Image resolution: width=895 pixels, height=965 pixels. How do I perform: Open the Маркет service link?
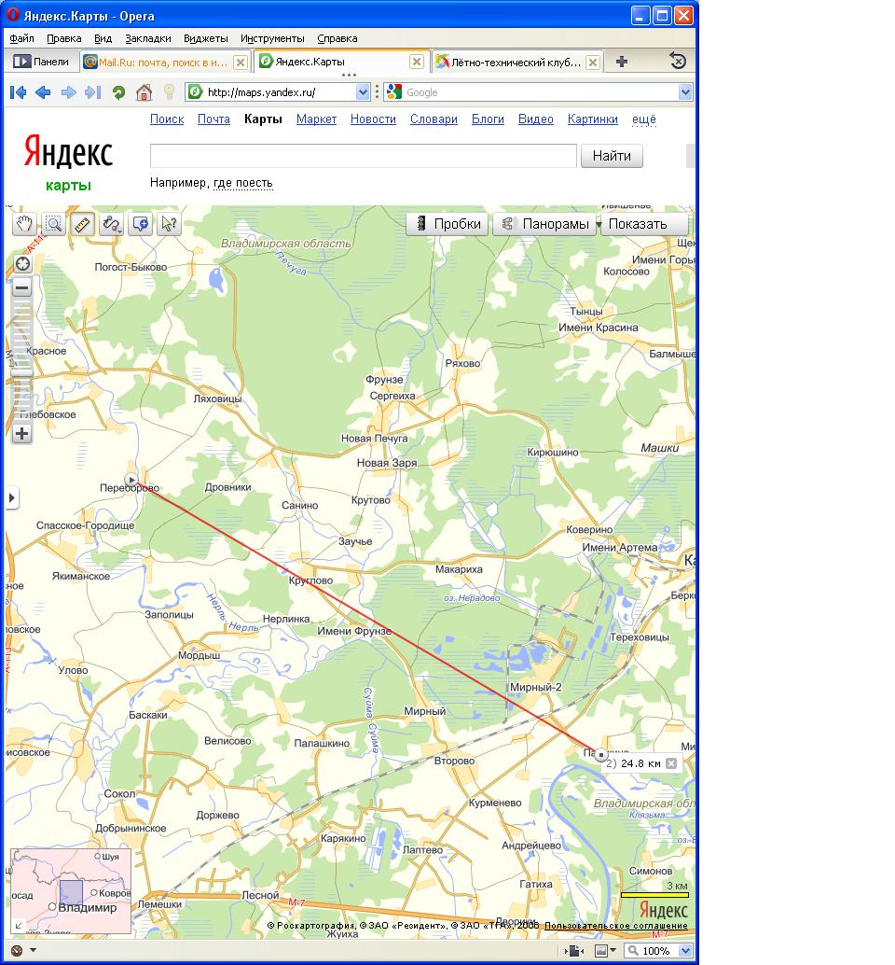[317, 119]
